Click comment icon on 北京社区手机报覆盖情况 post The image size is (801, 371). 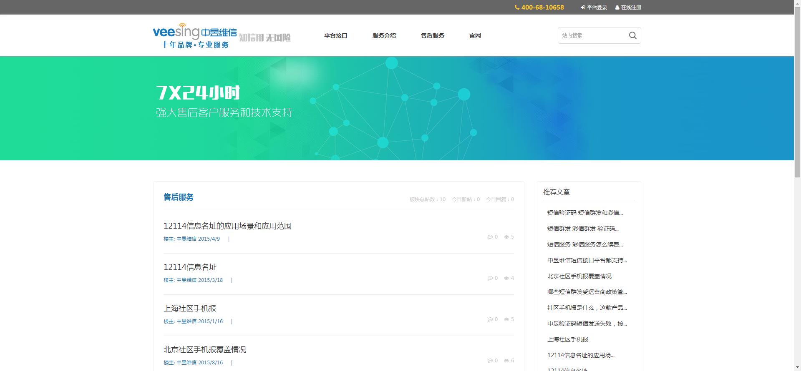pyautogui.click(x=490, y=361)
